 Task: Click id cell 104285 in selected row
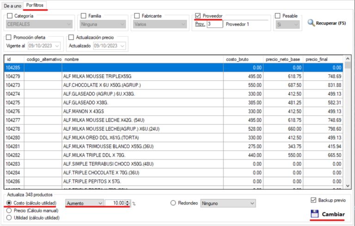coord(13,68)
